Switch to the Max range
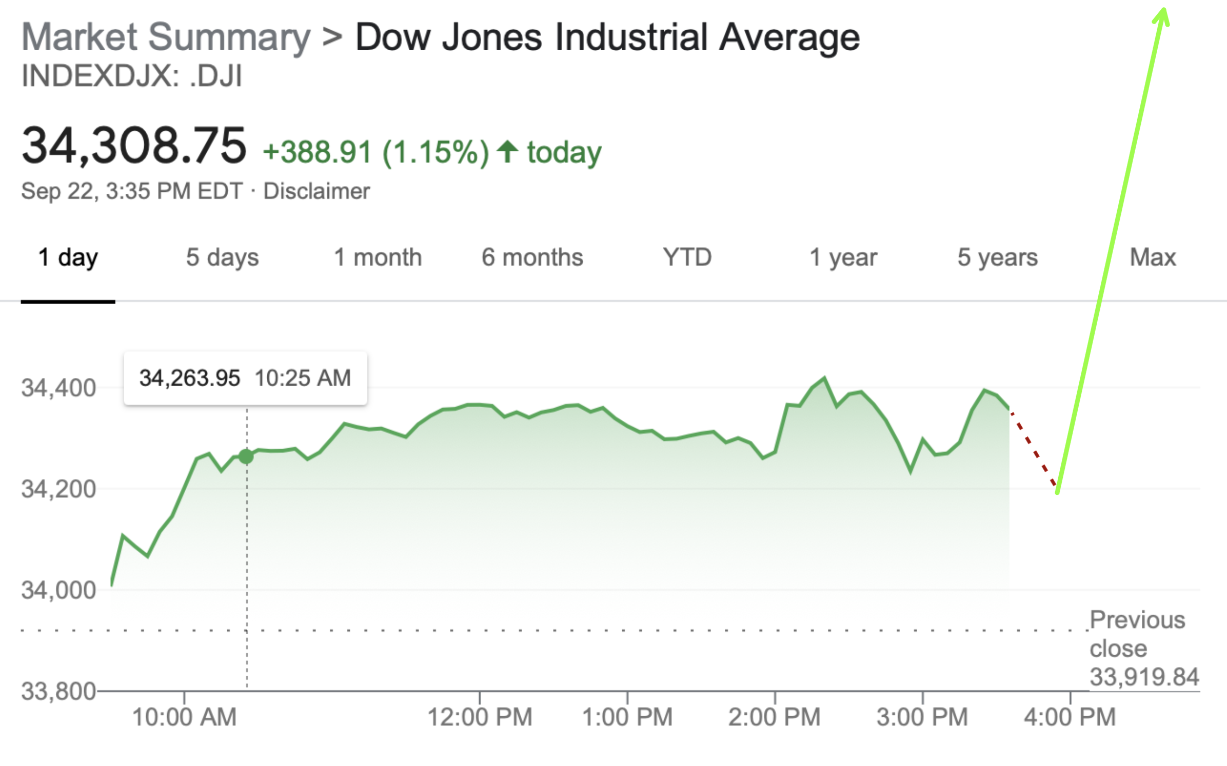This screenshot has height=766, width=1227. click(1153, 257)
